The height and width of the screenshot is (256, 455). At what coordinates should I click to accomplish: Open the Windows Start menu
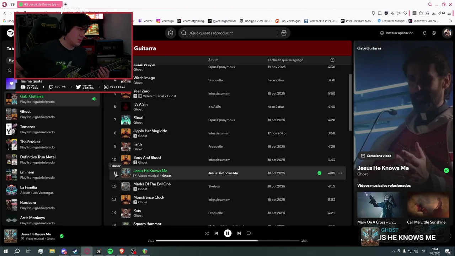click(x=6, y=251)
